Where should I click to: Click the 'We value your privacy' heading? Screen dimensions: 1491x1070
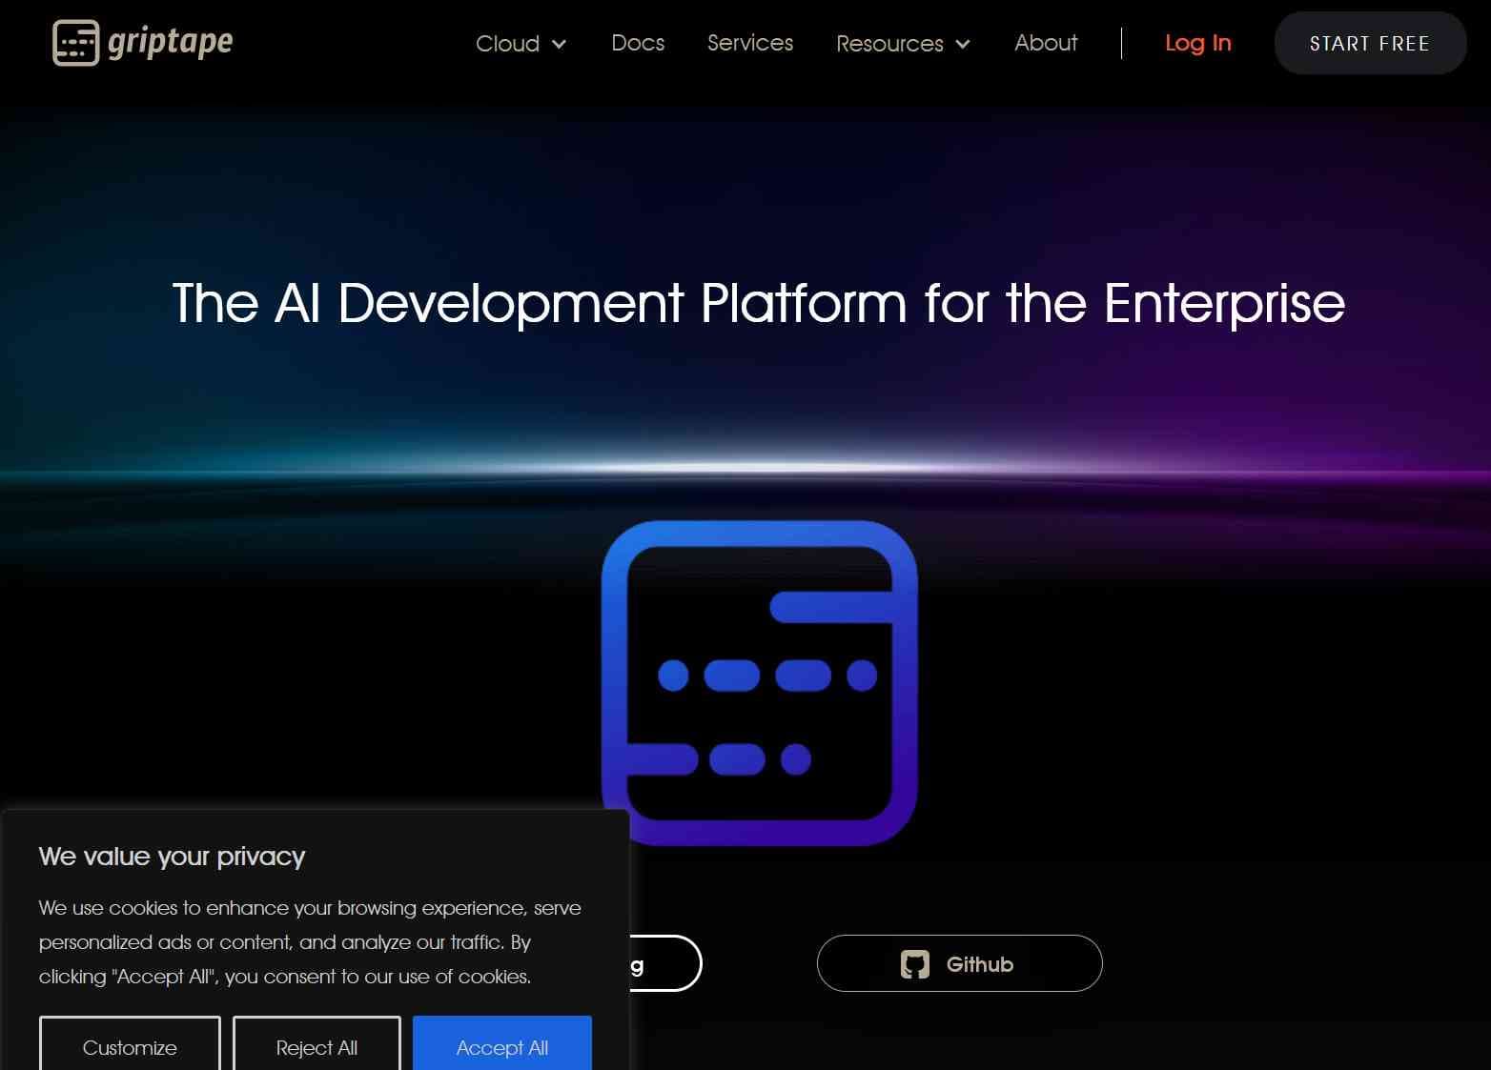click(x=172, y=856)
